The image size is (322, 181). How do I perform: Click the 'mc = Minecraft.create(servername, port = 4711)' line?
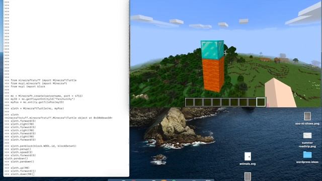pos(47,96)
